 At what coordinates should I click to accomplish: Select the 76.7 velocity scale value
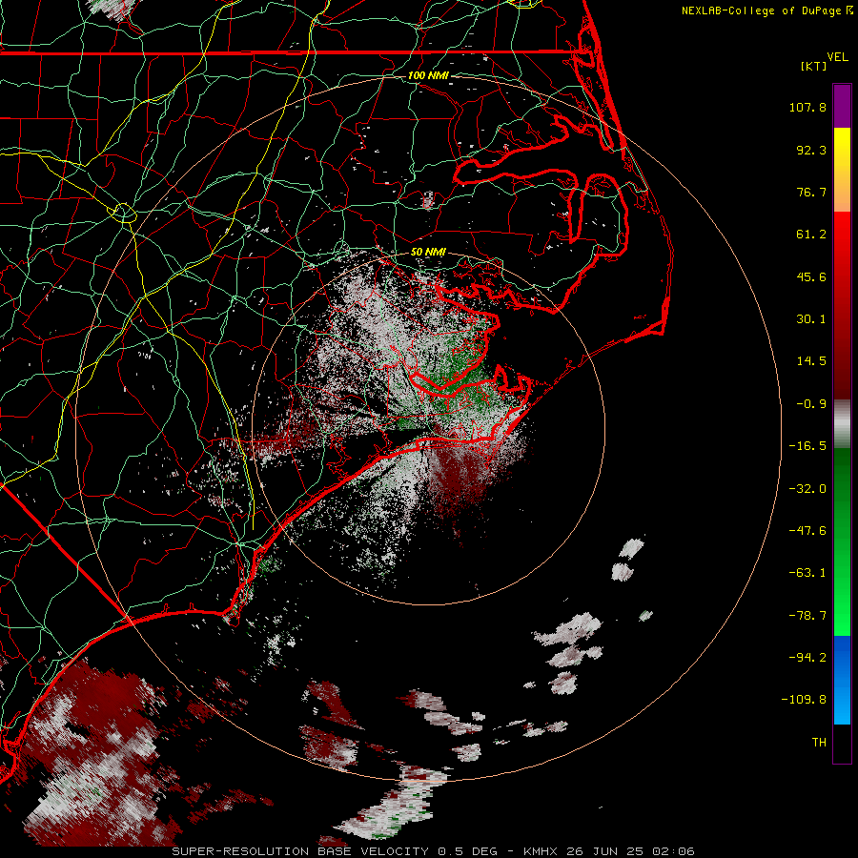click(811, 192)
